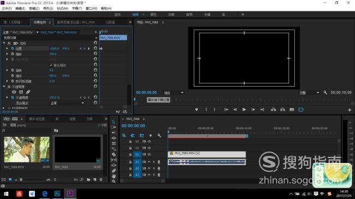Select the Hand tool

[114, 176]
